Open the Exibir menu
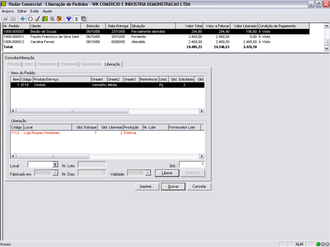Viewport: 330px width, 247px height. click(x=34, y=11)
